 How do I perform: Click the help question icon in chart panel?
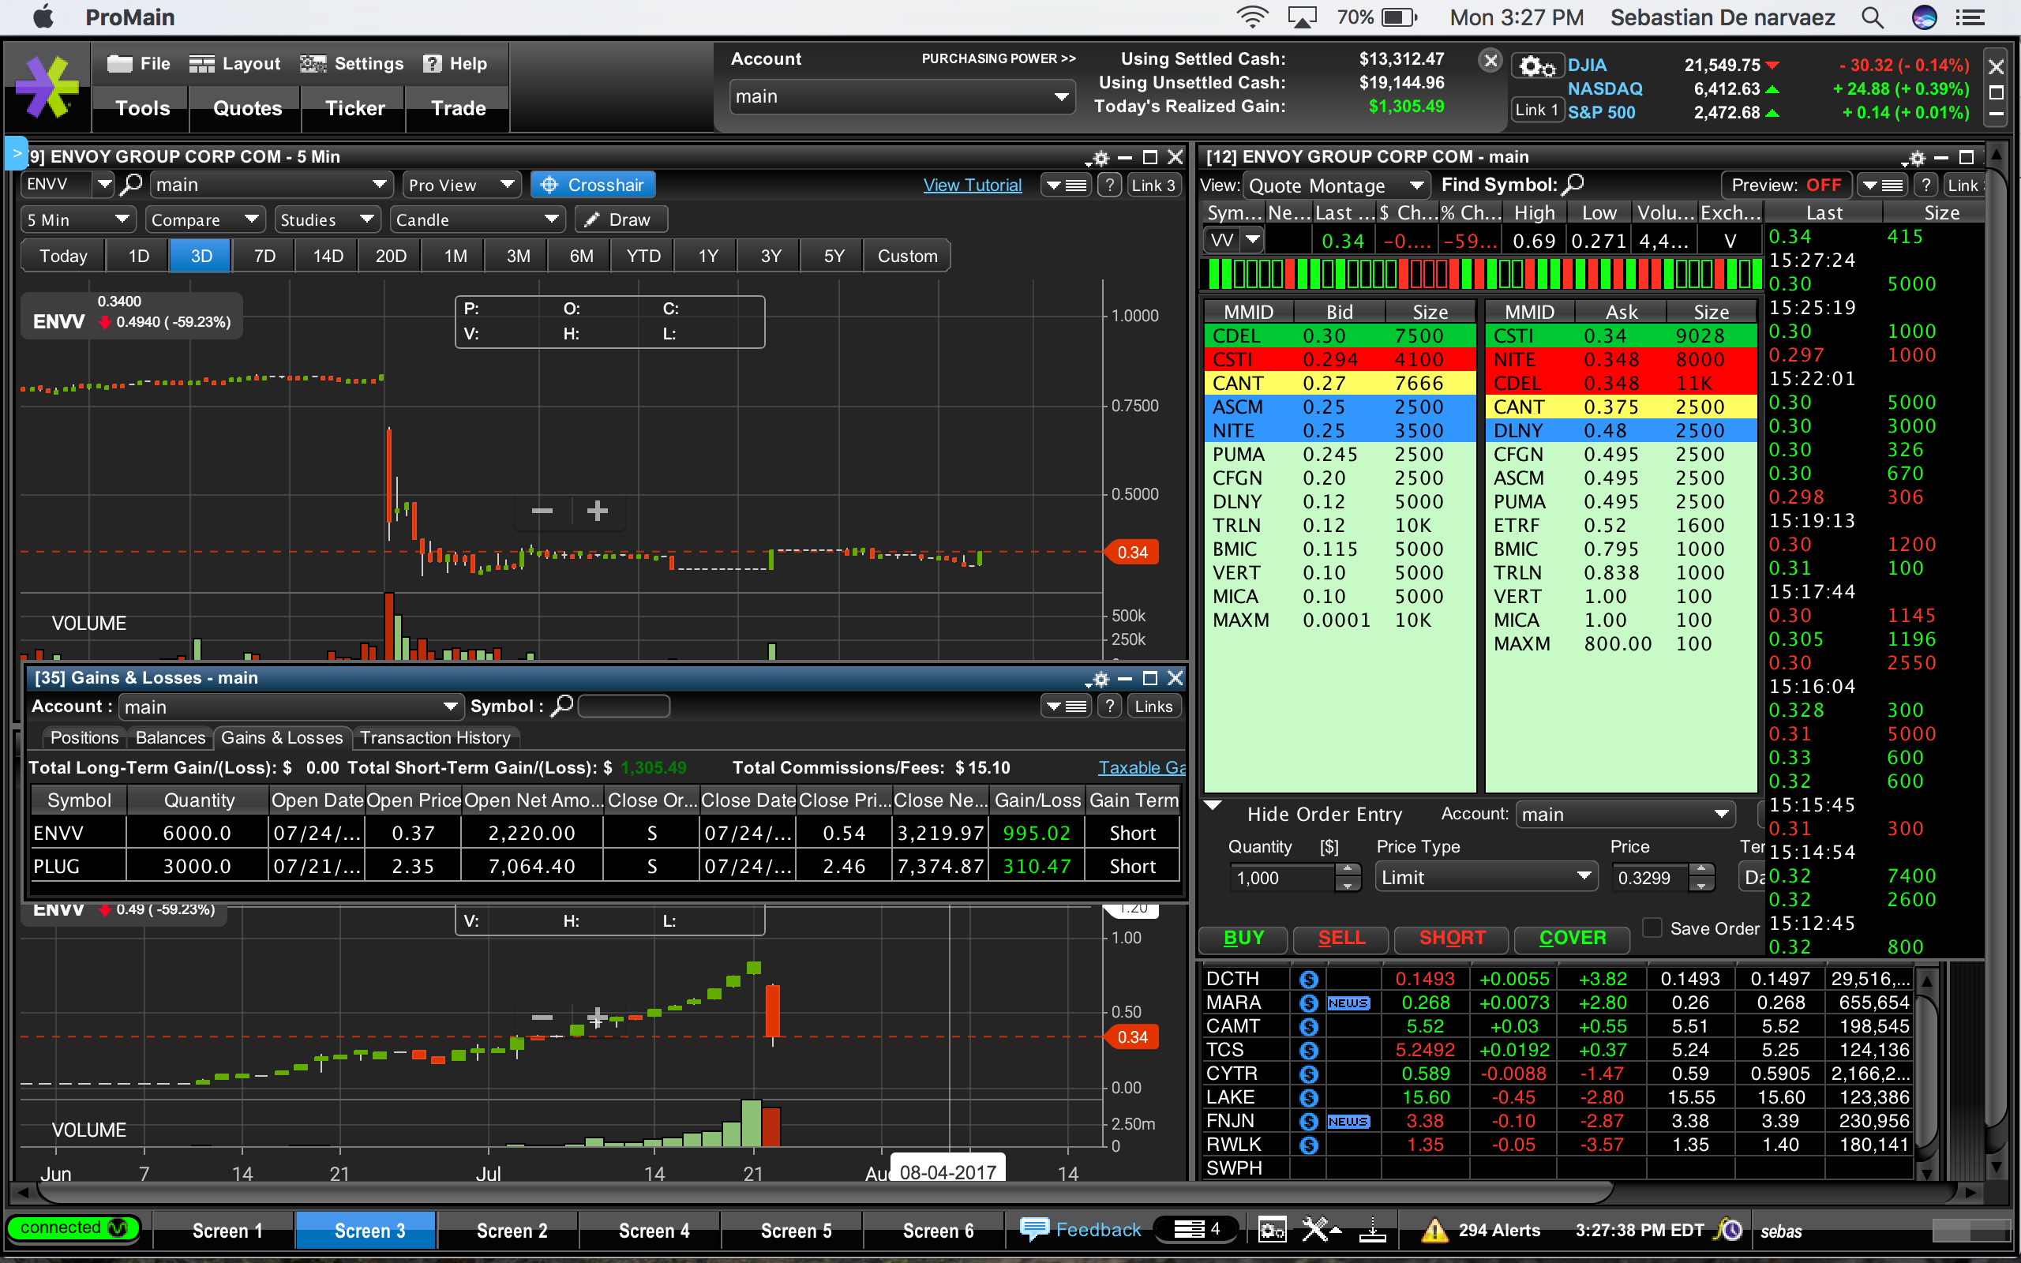pyautogui.click(x=1108, y=185)
